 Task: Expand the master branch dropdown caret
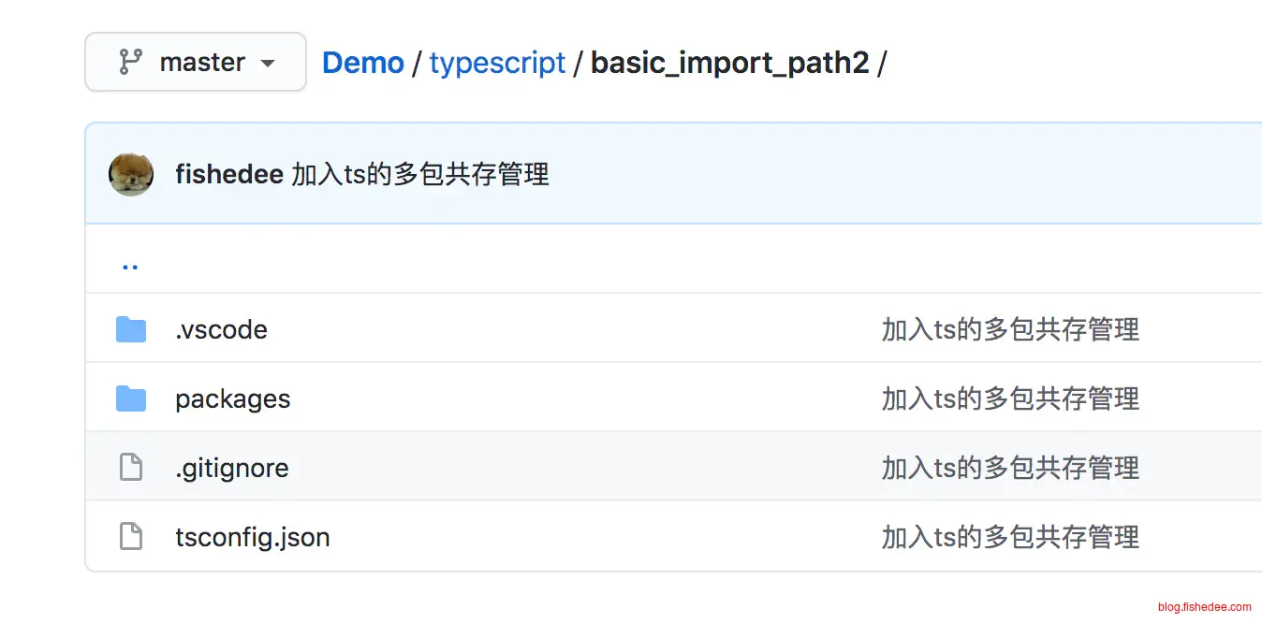tap(268, 64)
